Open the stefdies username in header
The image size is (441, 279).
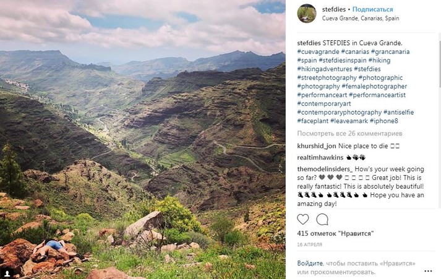(x=333, y=10)
